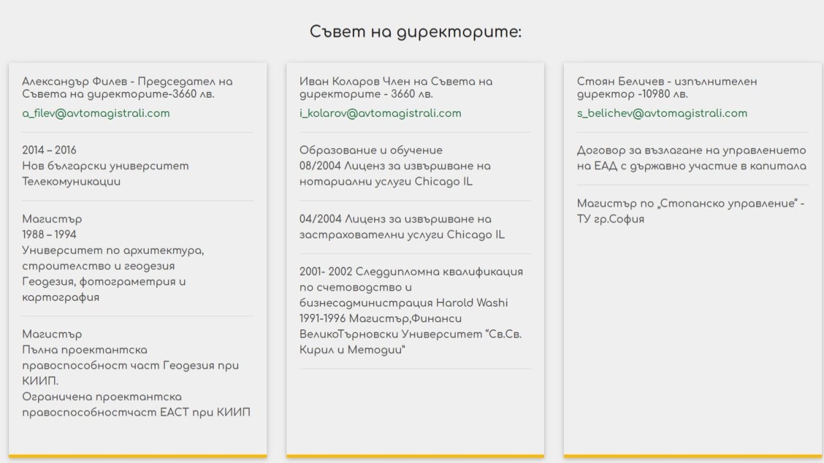Click the s_belichev@avtomagistrali.com email link
Image resolution: width=824 pixels, height=463 pixels.
[662, 114]
